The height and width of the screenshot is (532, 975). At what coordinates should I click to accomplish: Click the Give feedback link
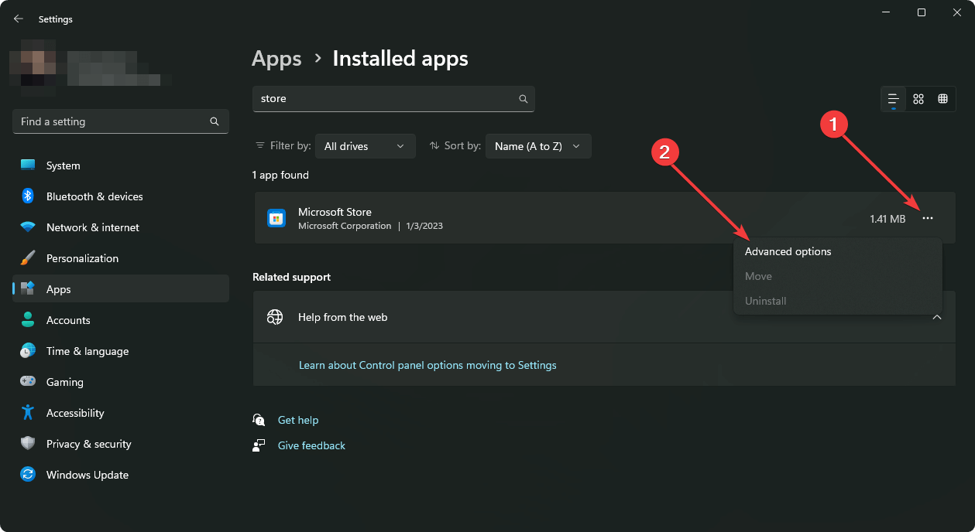point(311,445)
